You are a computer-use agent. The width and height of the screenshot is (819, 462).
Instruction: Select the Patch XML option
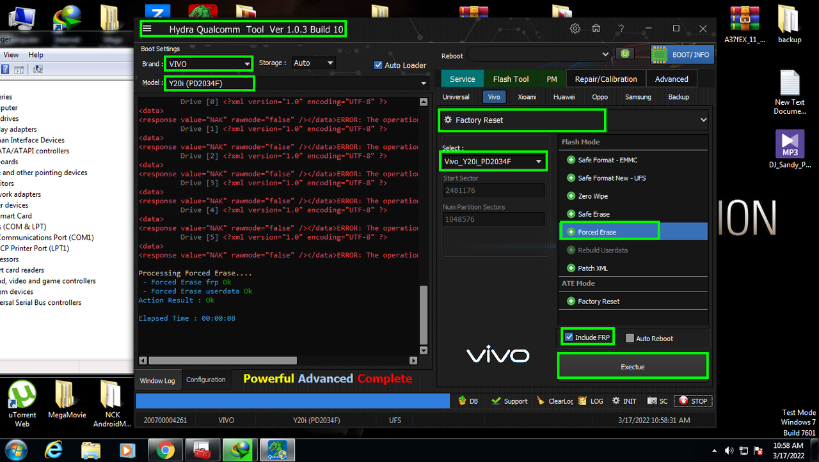point(633,268)
